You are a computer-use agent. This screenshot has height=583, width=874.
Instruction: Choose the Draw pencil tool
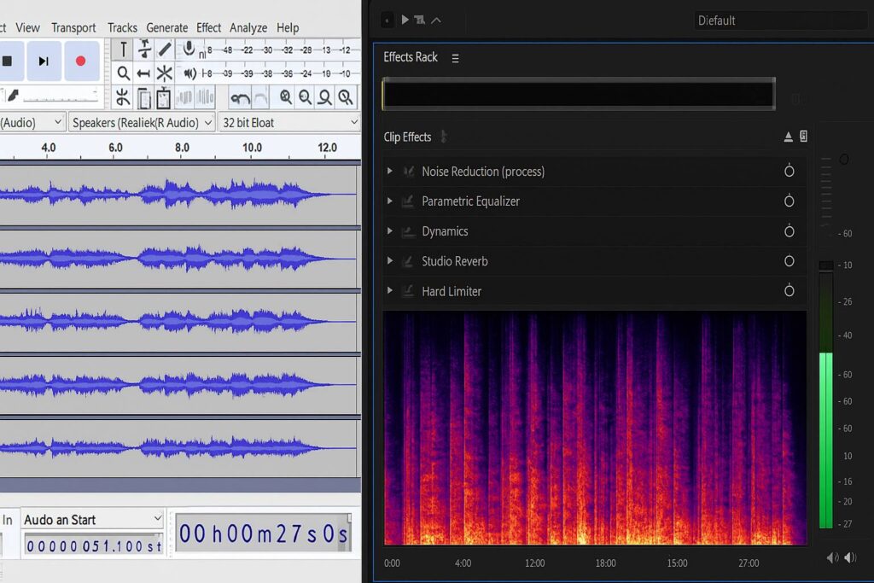pos(165,50)
